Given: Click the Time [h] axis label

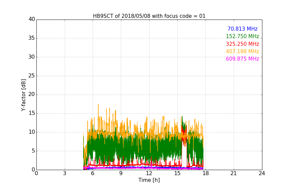Looking at the screenshot, I should coord(149,180).
